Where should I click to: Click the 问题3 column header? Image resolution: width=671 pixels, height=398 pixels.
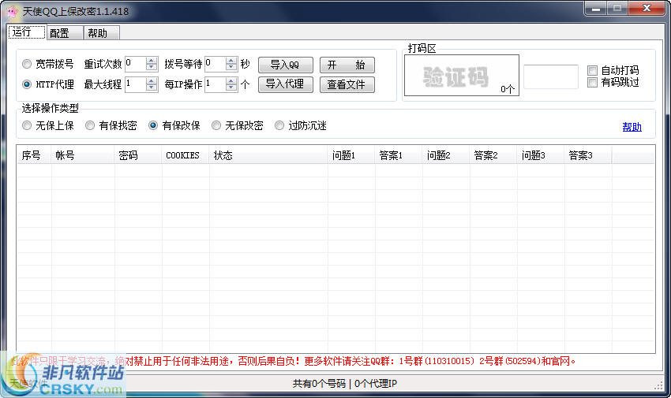pos(541,155)
